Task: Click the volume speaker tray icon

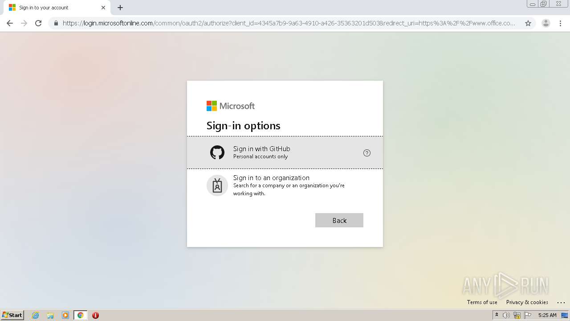Action: tap(506, 315)
